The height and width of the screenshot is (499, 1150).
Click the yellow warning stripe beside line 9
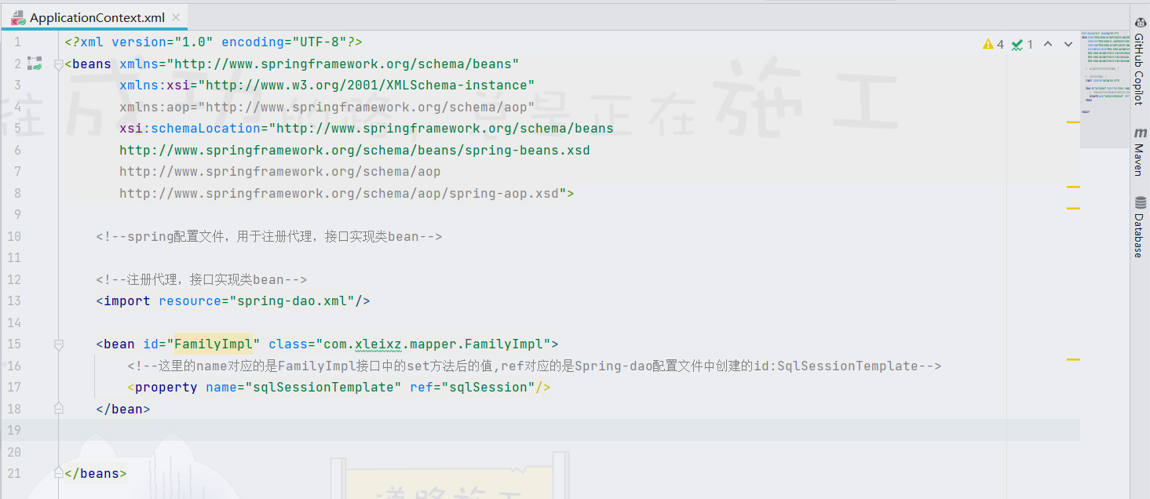coord(1073,208)
